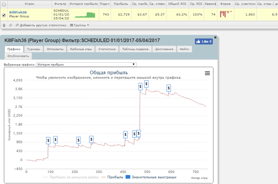Select the significant win marker near game 590
This screenshot has height=184, width=278.
point(169,88)
